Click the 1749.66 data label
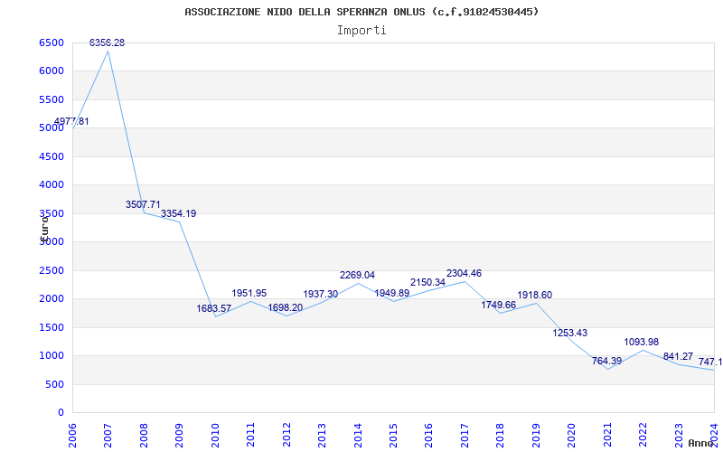This screenshot has width=723, height=452. point(499,305)
